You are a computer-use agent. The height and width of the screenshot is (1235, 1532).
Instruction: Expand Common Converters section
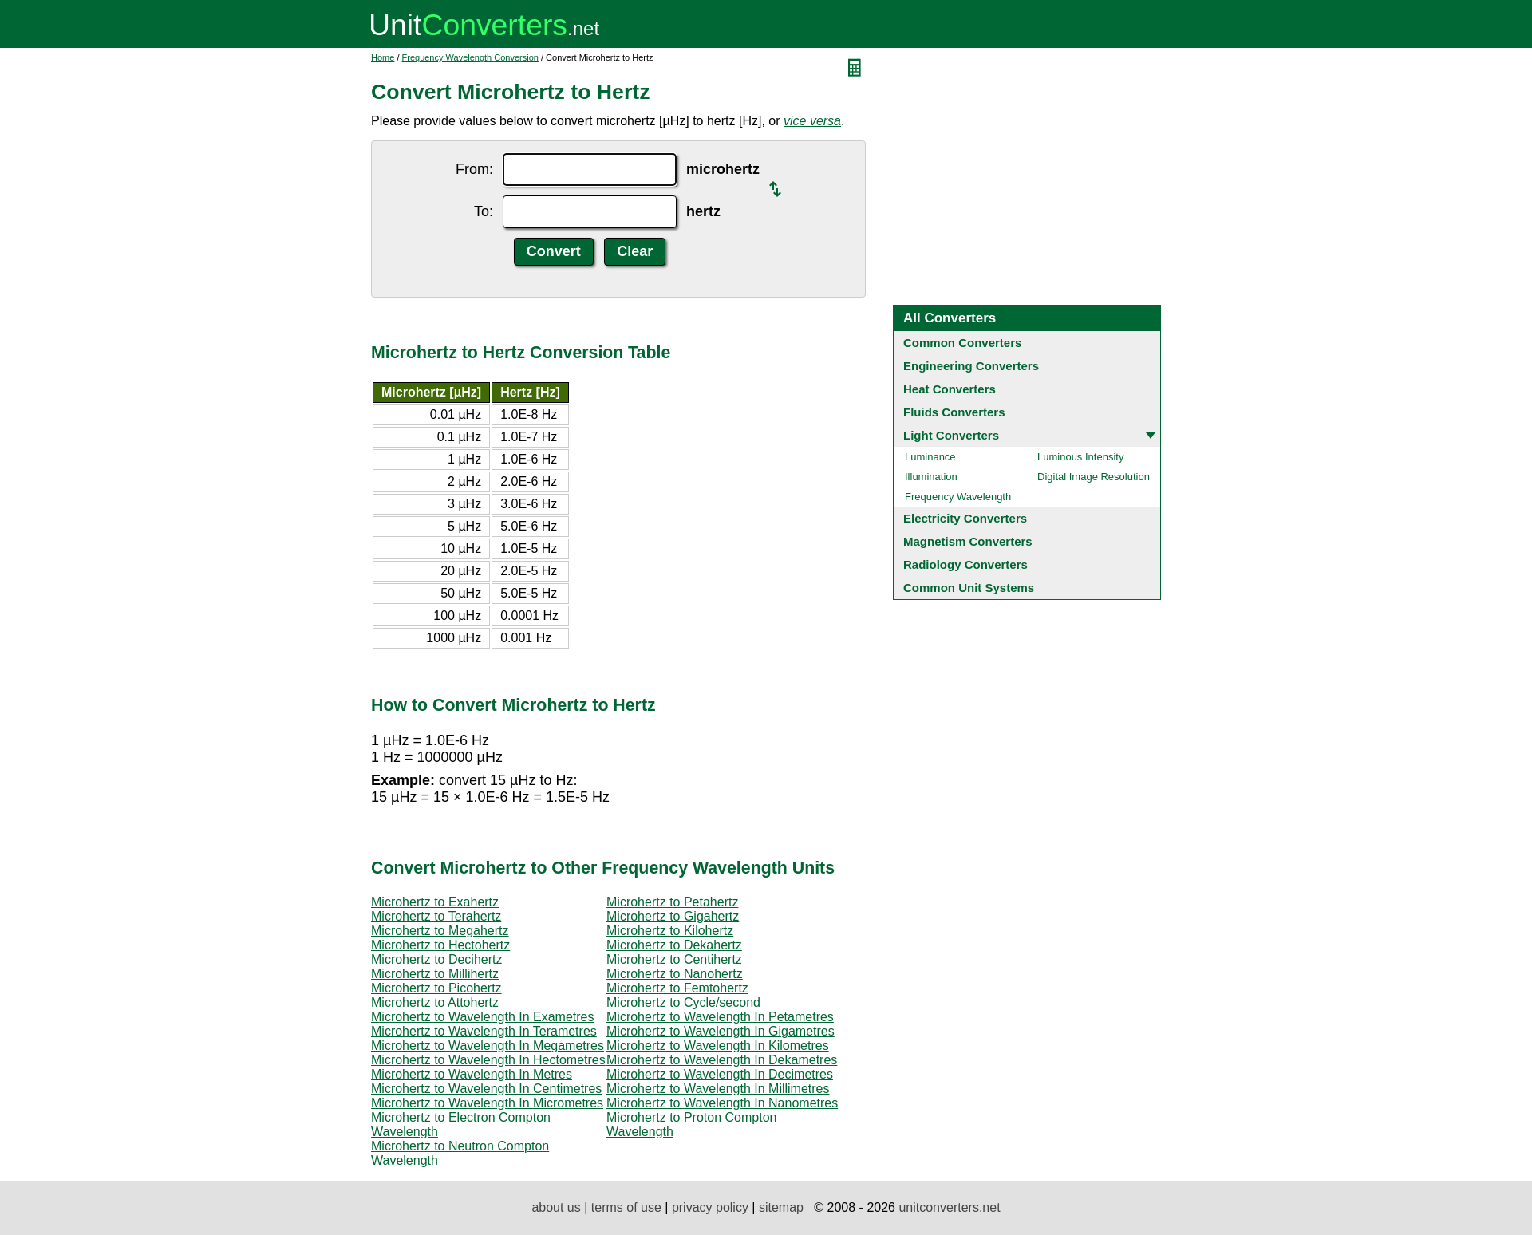click(x=961, y=343)
